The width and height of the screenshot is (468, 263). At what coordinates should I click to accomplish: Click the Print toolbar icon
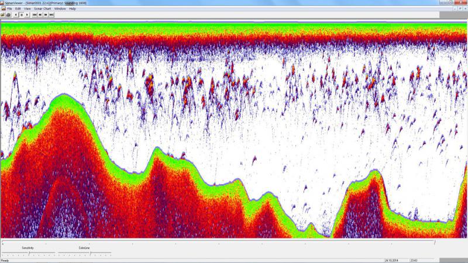(8, 15)
